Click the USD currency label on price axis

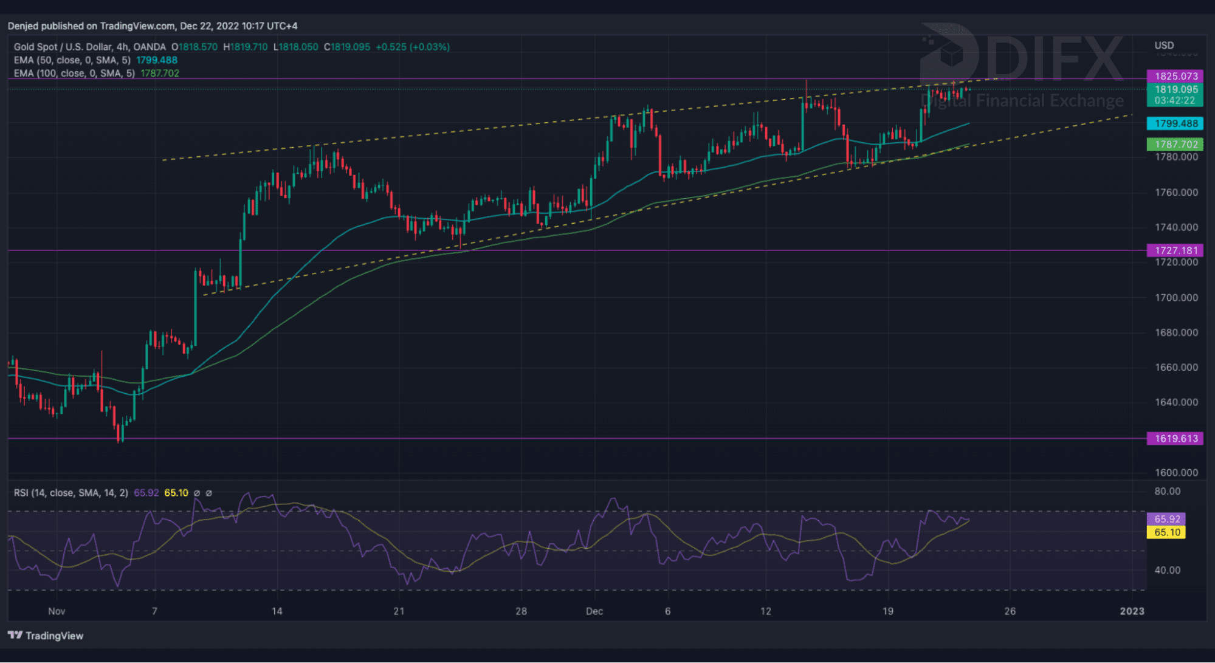1164,46
